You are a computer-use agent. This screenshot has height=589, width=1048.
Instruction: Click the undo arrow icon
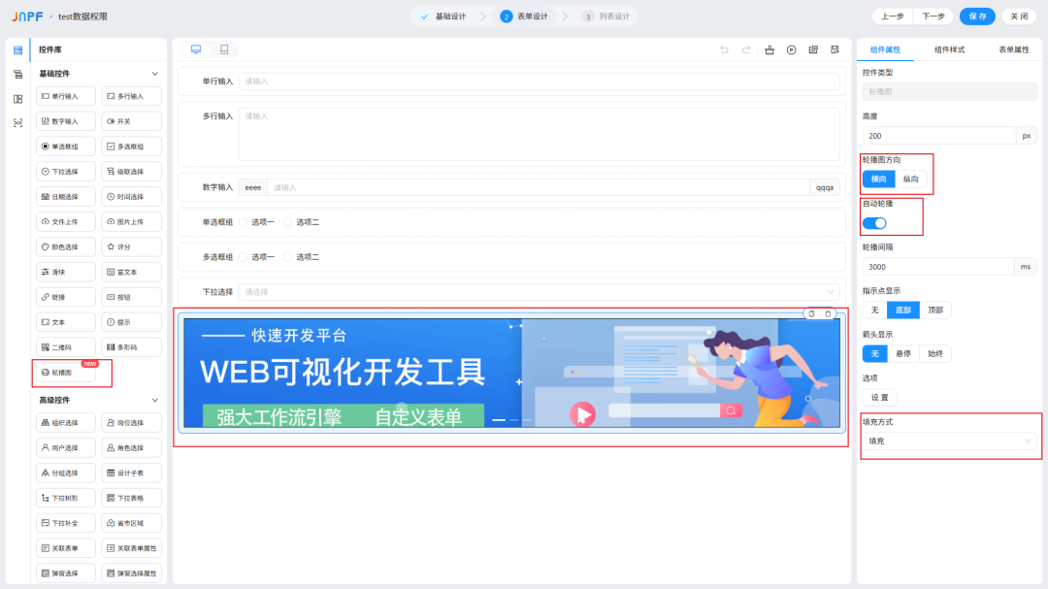pyautogui.click(x=724, y=49)
